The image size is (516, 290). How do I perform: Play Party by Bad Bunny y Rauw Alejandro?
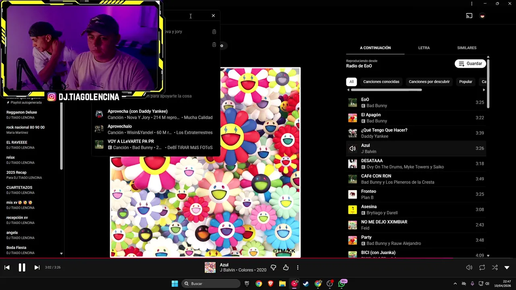[416, 240]
